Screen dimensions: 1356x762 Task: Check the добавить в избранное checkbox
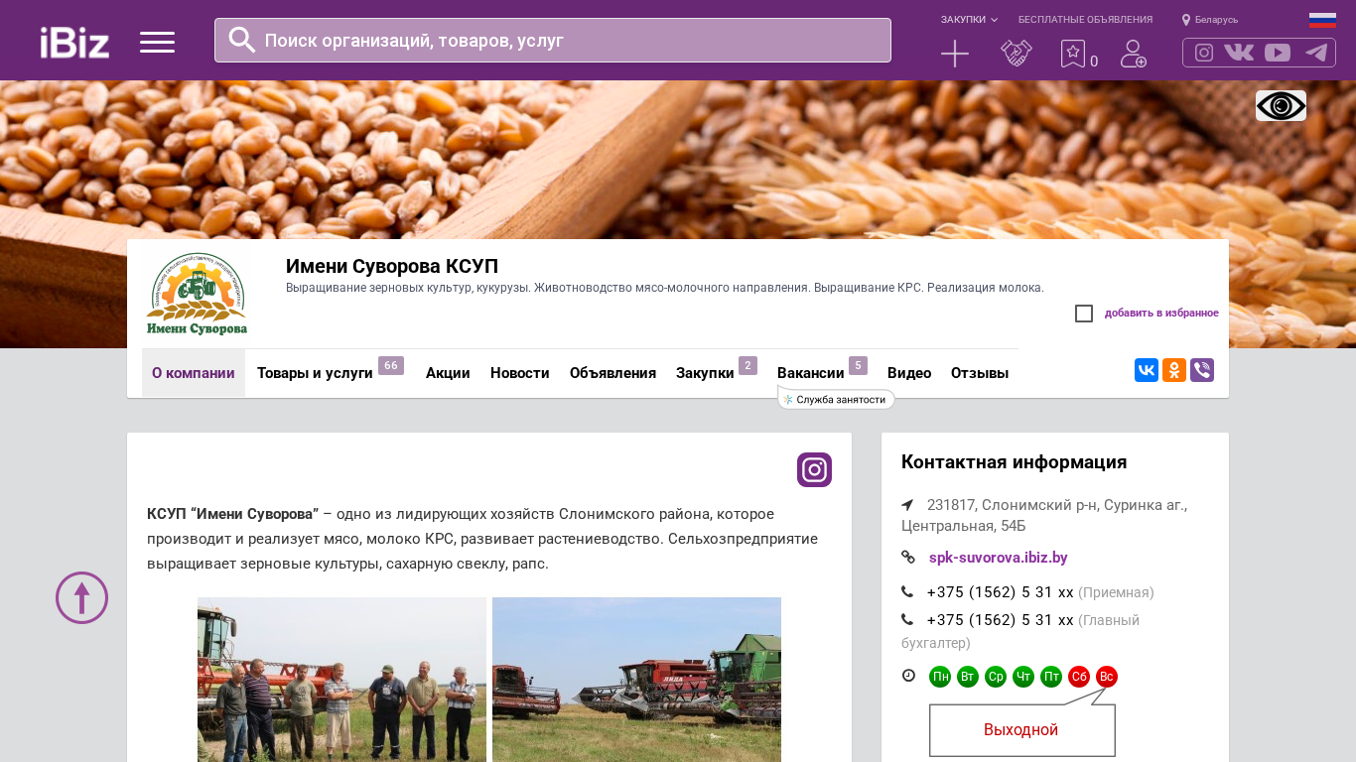pos(1084,314)
